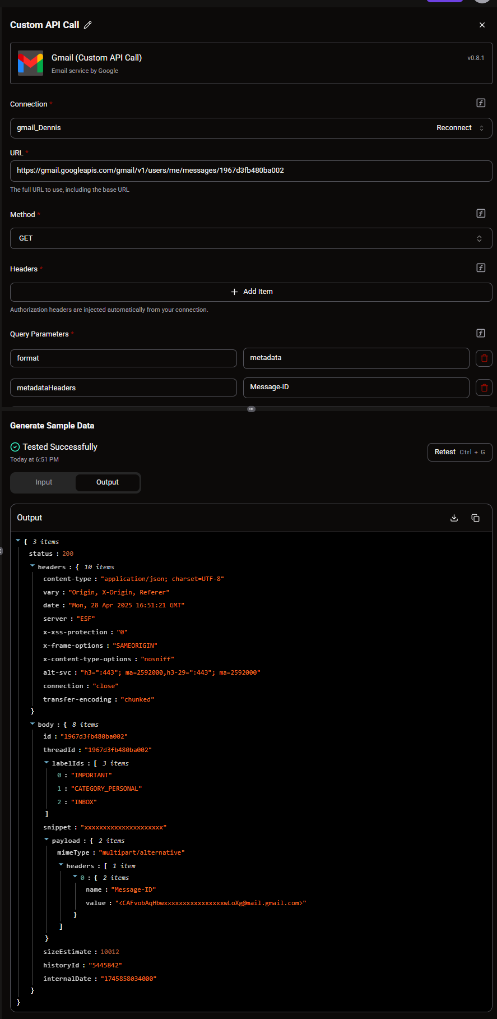497x1019 pixels.
Task: Click the x-frame-options value "SAMEORIGIN"
Action: click(x=135, y=646)
